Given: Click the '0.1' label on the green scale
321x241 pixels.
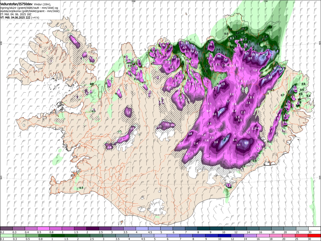Looking at the screenshot, I should pos(2,239).
